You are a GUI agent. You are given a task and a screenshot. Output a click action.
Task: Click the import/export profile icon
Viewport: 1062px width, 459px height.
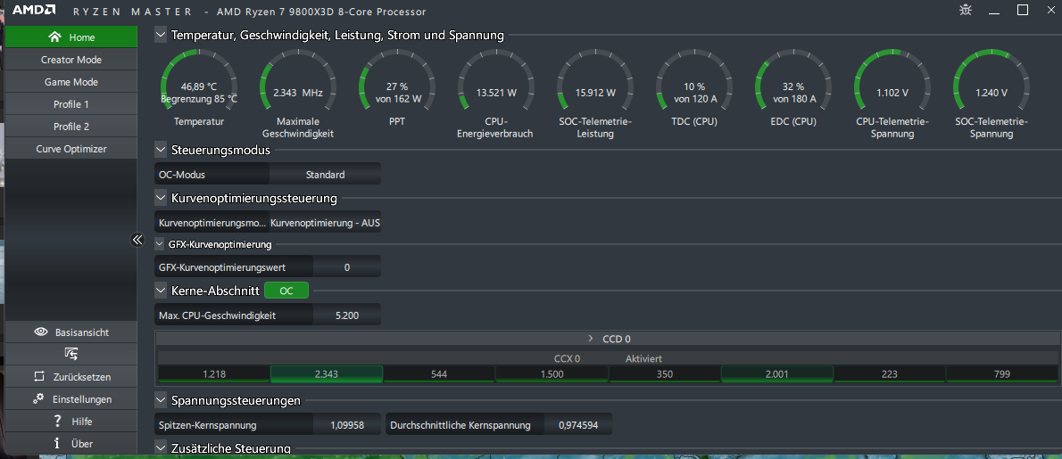pos(71,354)
